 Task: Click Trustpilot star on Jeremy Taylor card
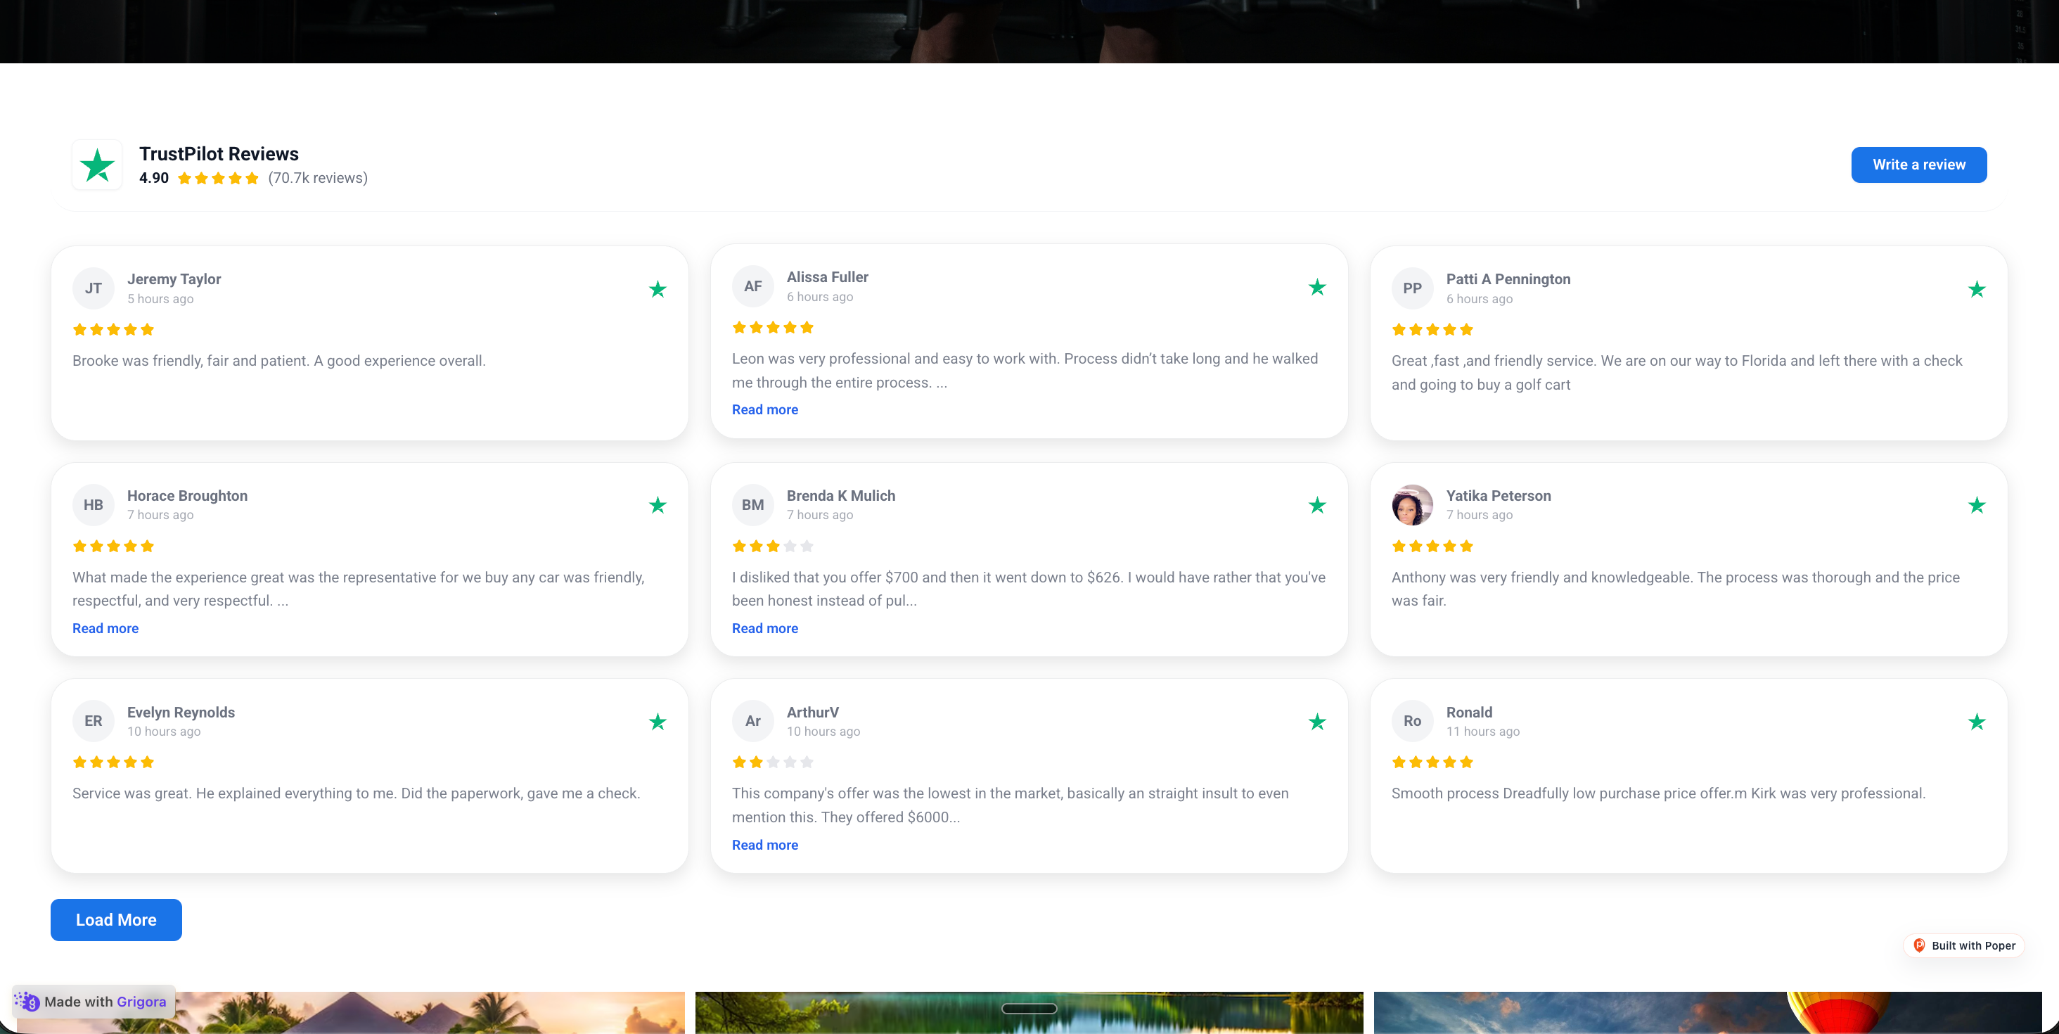pos(658,290)
